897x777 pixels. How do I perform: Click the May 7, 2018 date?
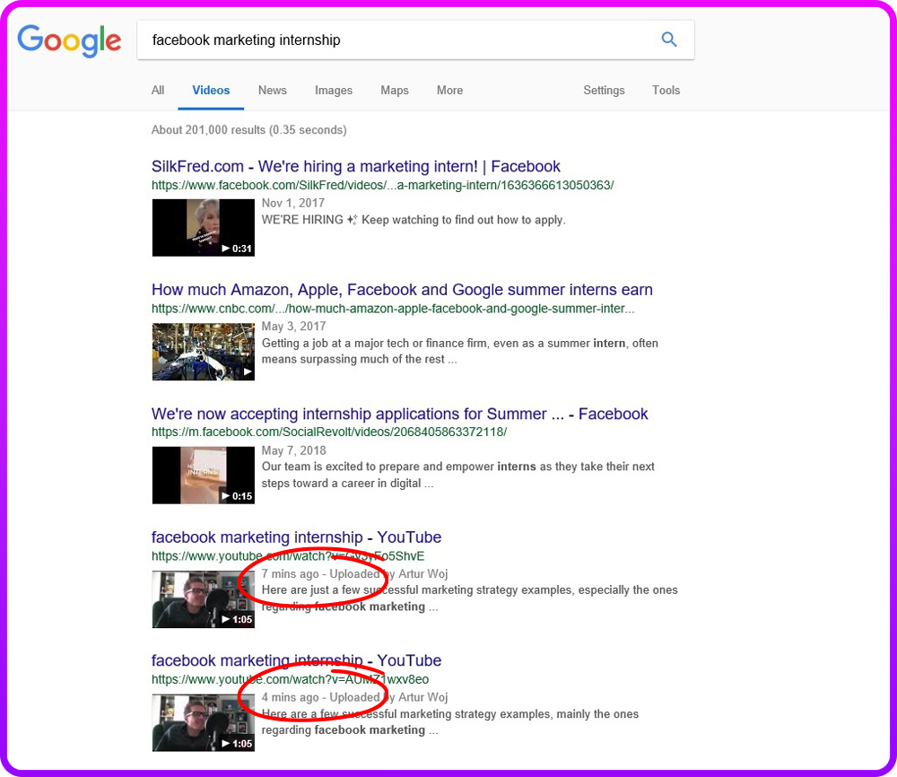[293, 450]
